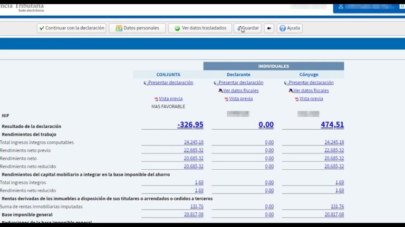
Task: Click CONJUNTA 1,69 in Total ingresos íntegros row
Action: click(199, 182)
